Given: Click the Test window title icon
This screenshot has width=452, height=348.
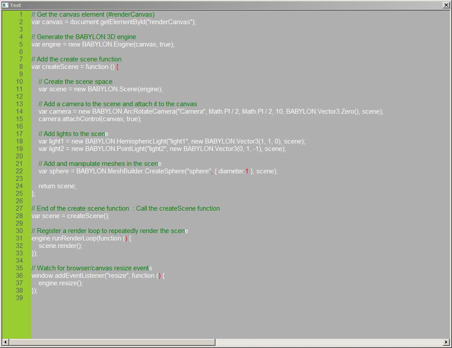Looking at the screenshot, I should tap(5, 5).
